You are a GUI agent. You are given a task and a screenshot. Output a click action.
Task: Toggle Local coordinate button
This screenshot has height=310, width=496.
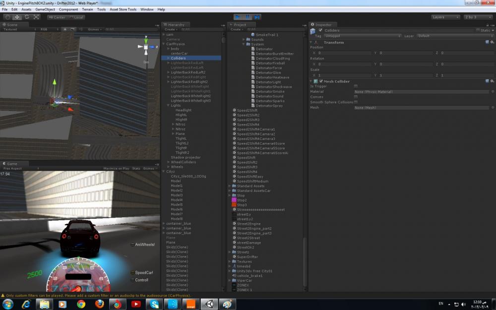(76, 17)
